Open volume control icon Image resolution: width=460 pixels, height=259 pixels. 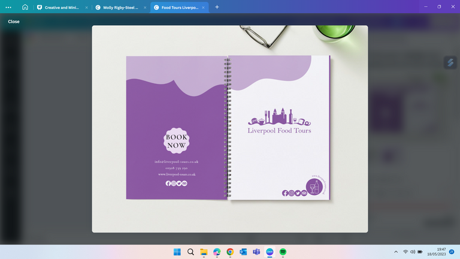point(413,252)
